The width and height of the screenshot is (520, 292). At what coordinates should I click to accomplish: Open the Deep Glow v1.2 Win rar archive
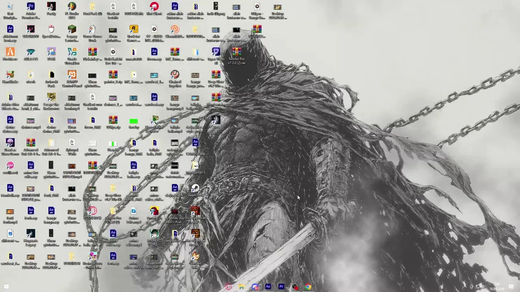pos(216,79)
